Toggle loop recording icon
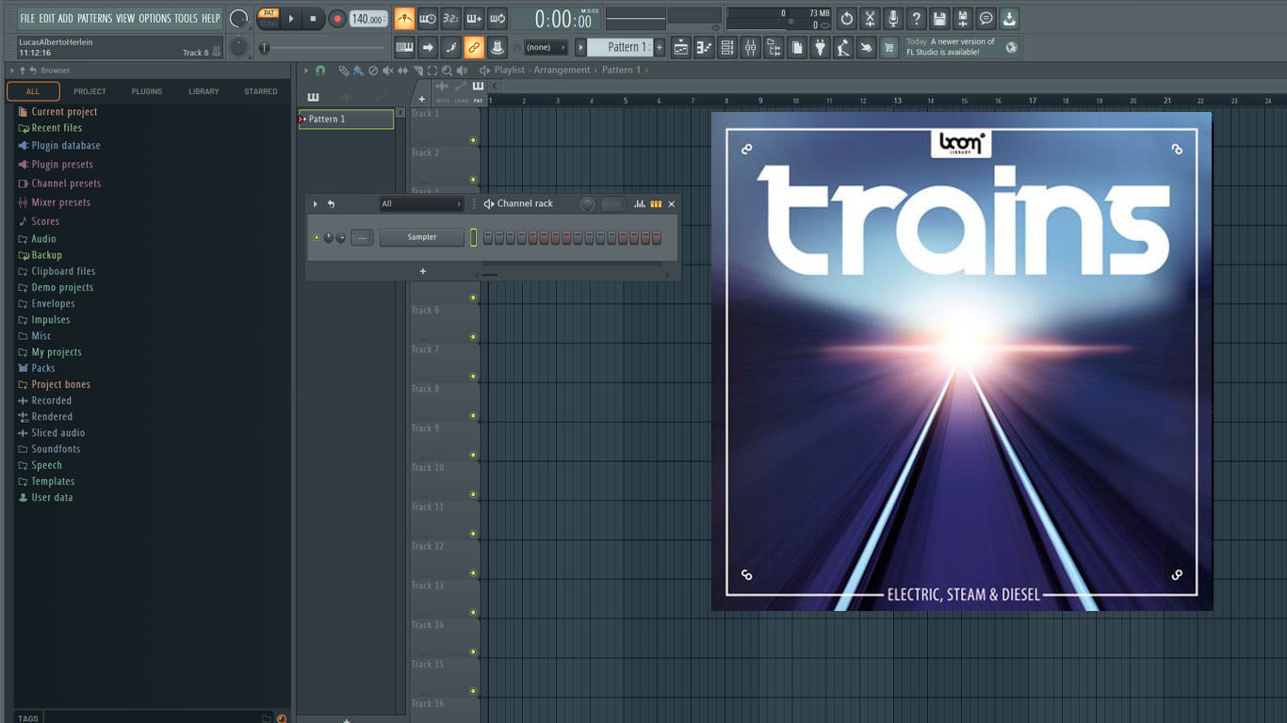 pyautogui.click(x=497, y=19)
